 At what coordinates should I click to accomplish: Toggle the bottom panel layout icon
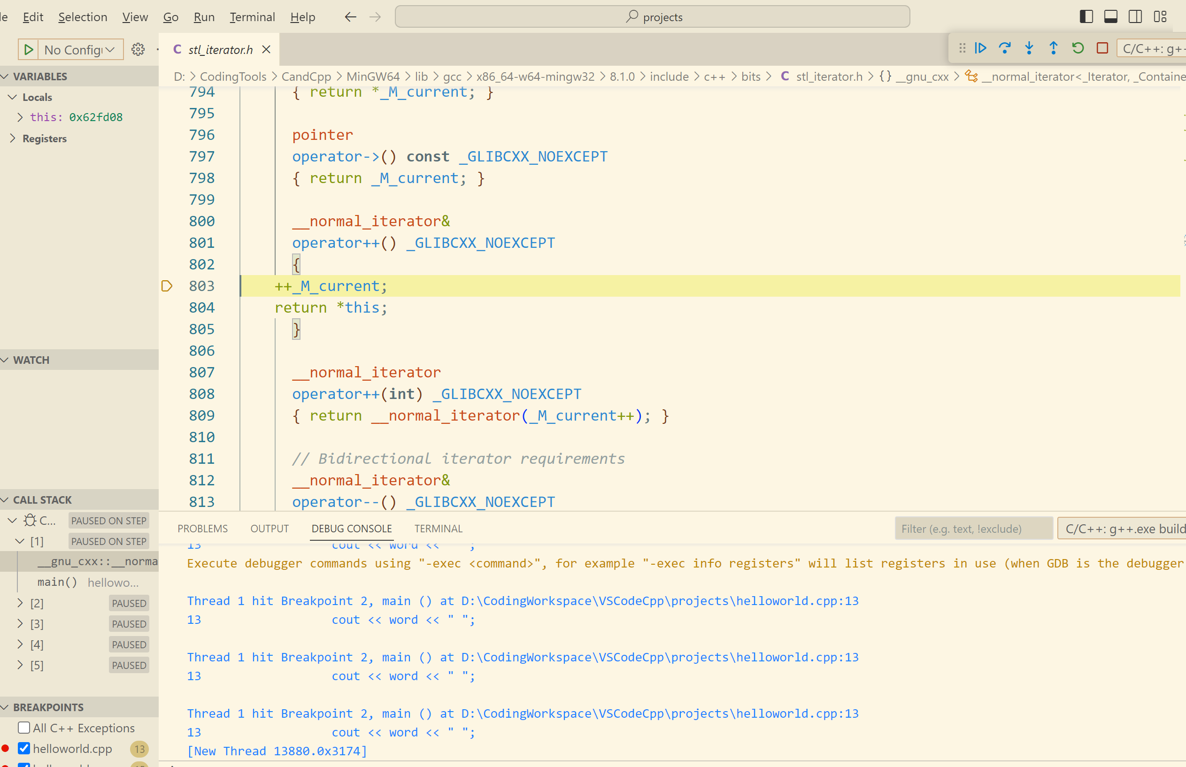coord(1111,16)
